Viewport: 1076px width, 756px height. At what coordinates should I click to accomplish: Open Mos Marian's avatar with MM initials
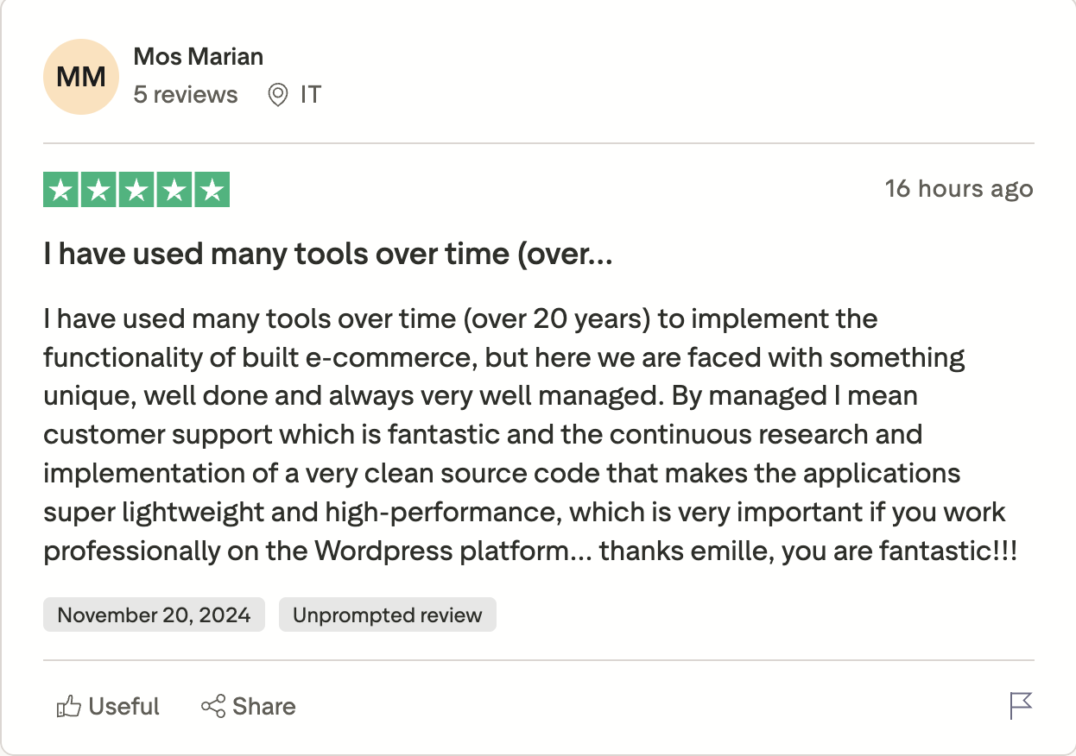[x=80, y=76]
